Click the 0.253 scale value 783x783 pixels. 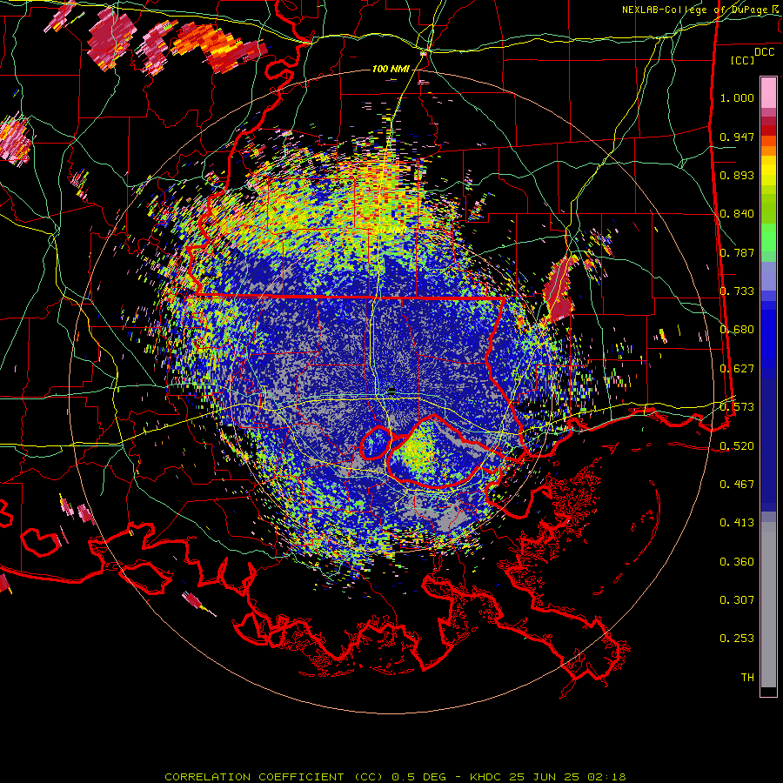(737, 639)
